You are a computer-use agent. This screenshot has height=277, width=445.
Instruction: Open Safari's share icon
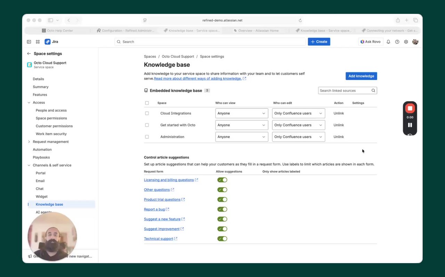coord(398,20)
